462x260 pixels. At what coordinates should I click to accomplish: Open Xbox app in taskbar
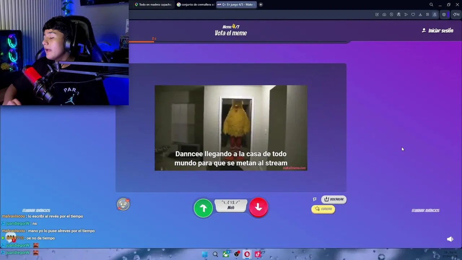click(226, 254)
